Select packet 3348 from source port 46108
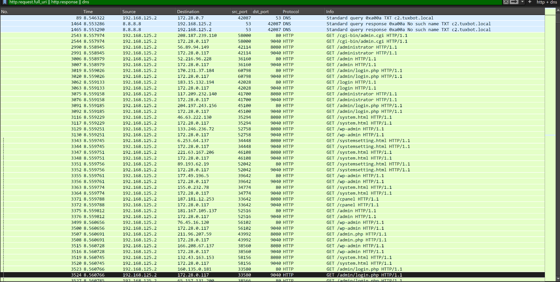Image resolution: width=560 pixels, height=282 pixels. (x=272, y=158)
